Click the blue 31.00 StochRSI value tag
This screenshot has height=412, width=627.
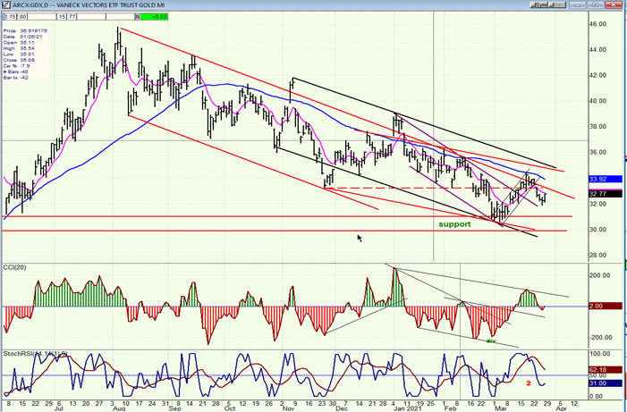click(606, 383)
